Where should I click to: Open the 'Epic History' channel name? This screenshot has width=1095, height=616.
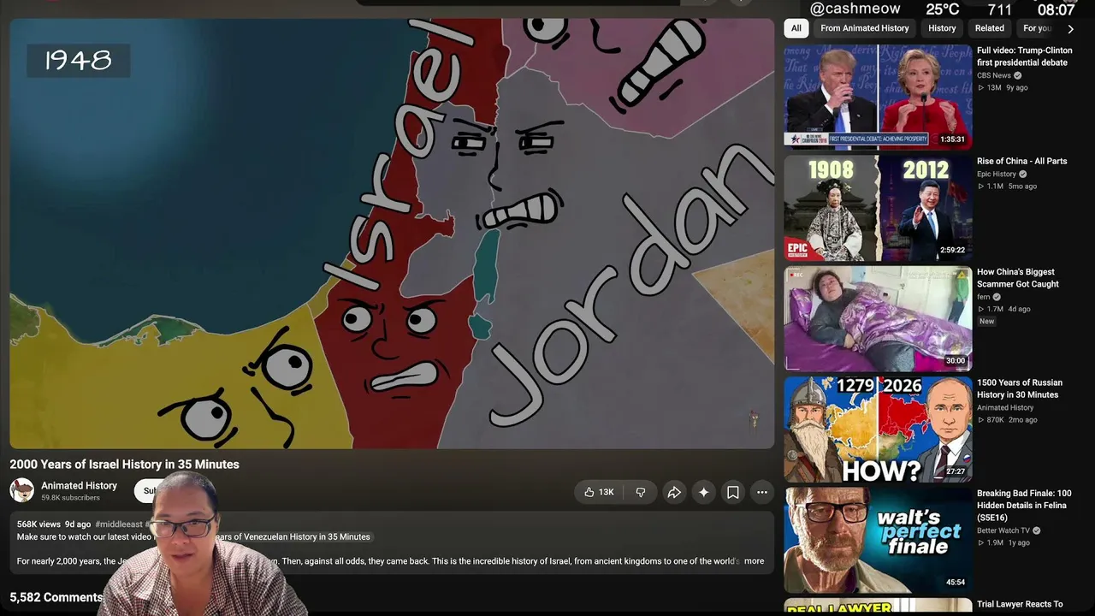point(997,174)
